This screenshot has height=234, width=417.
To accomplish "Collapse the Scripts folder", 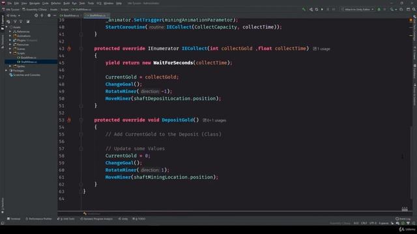I will click(10, 53).
